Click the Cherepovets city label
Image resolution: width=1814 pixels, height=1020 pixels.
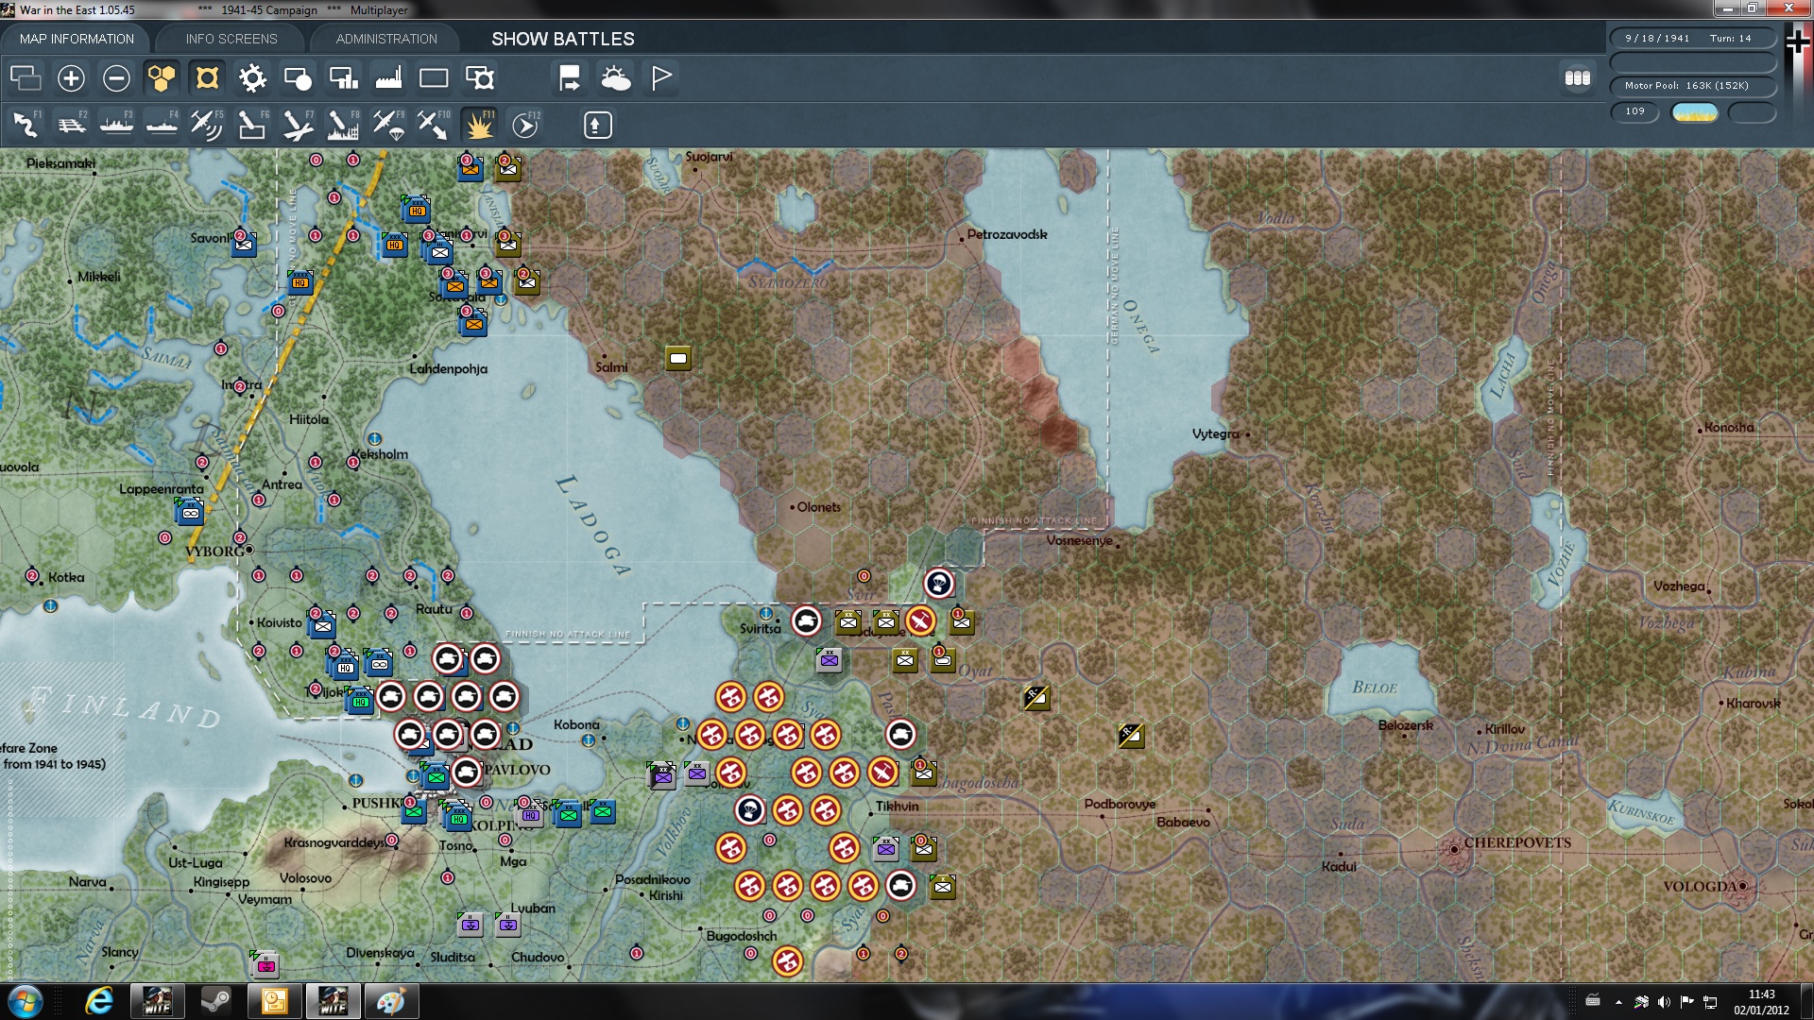[x=1517, y=842]
